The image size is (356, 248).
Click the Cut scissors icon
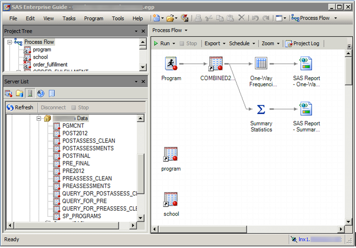(209, 18)
